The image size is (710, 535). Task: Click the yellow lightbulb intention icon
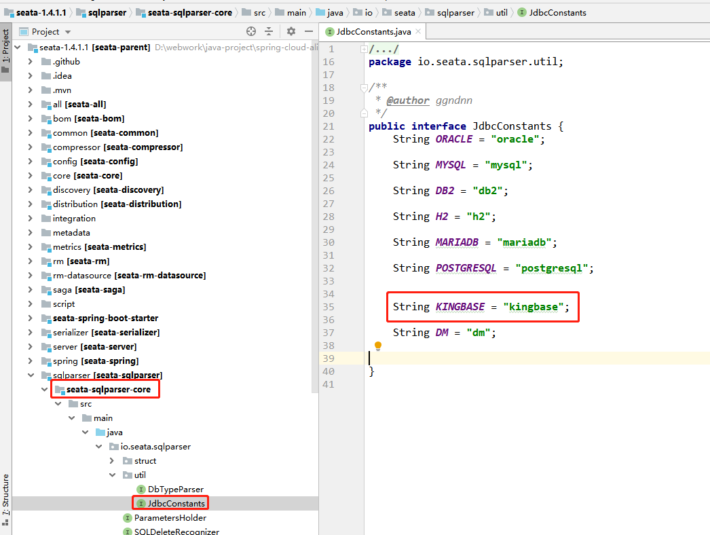pyautogui.click(x=378, y=346)
